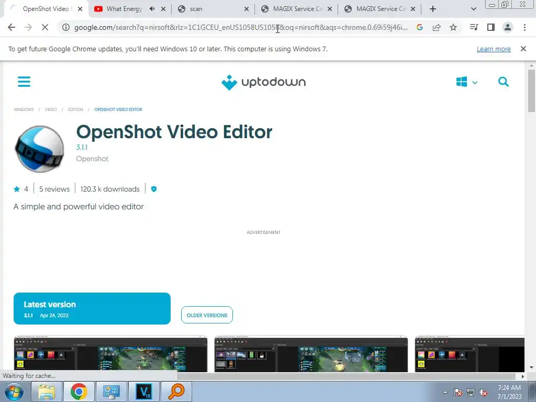Open Chrome three-dot menu

[x=524, y=27]
